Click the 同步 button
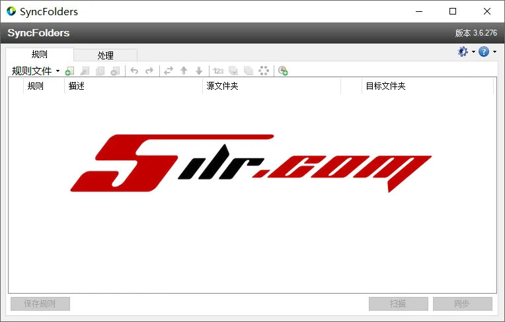Screen dimensions: 505x322 tap(463, 304)
